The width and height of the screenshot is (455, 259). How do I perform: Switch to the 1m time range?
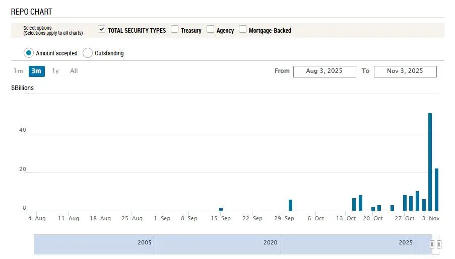tap(18, 71)
